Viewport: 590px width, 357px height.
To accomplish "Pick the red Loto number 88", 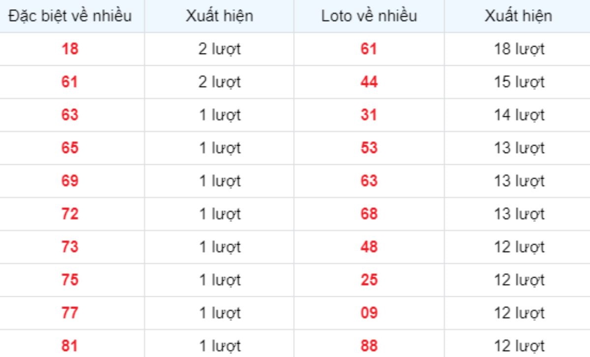I will 369,346.
